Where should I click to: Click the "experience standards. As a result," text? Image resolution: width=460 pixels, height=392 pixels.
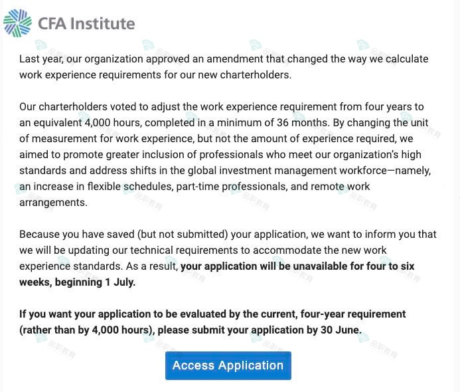tap(99, 266)
